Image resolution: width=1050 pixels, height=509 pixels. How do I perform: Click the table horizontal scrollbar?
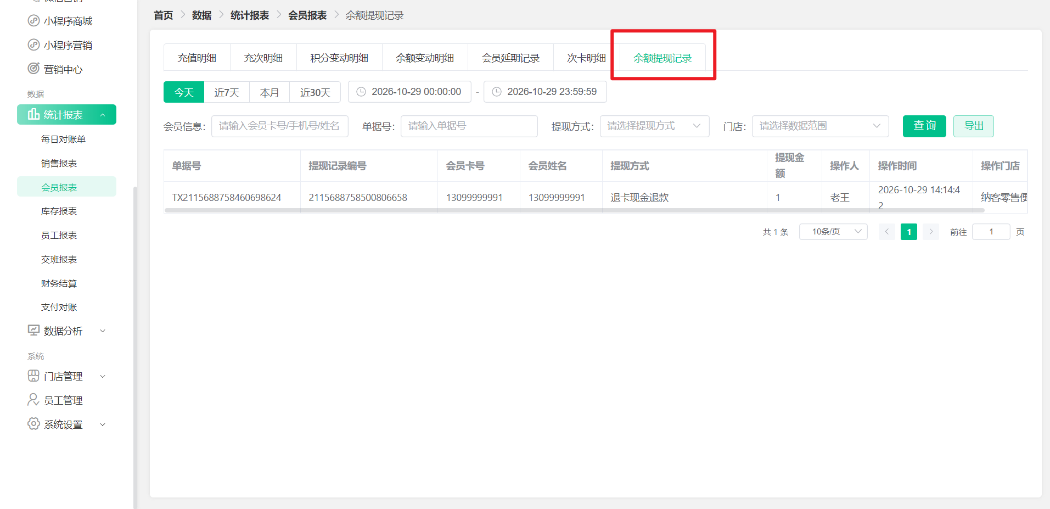[574, 210]
